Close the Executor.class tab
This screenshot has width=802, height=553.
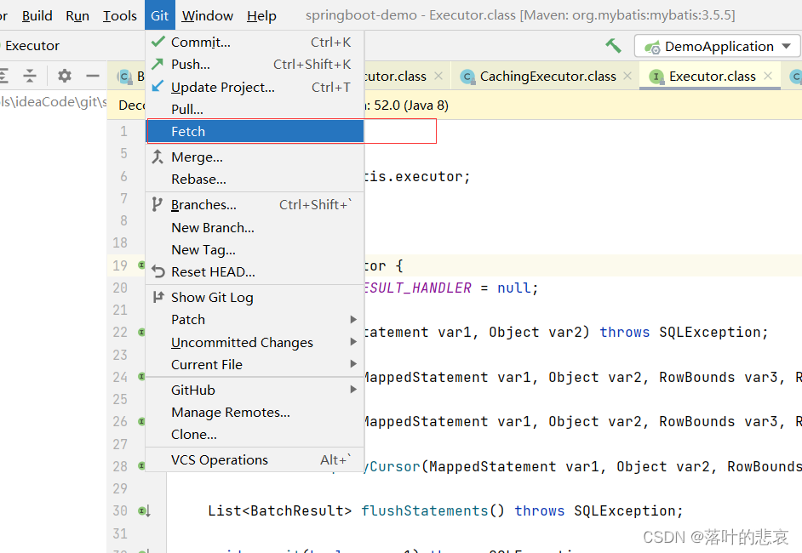(x=768, y=76)
